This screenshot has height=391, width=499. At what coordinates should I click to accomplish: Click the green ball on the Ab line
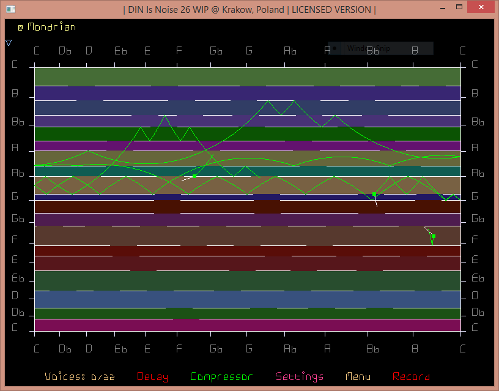(x=194, y=176)
